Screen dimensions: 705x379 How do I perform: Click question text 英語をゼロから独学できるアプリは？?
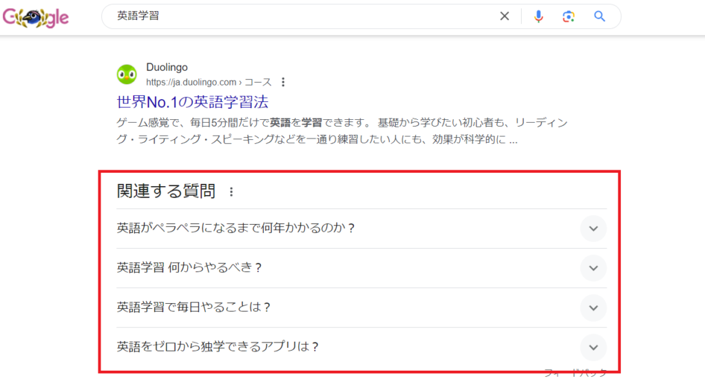click(218, 347)
